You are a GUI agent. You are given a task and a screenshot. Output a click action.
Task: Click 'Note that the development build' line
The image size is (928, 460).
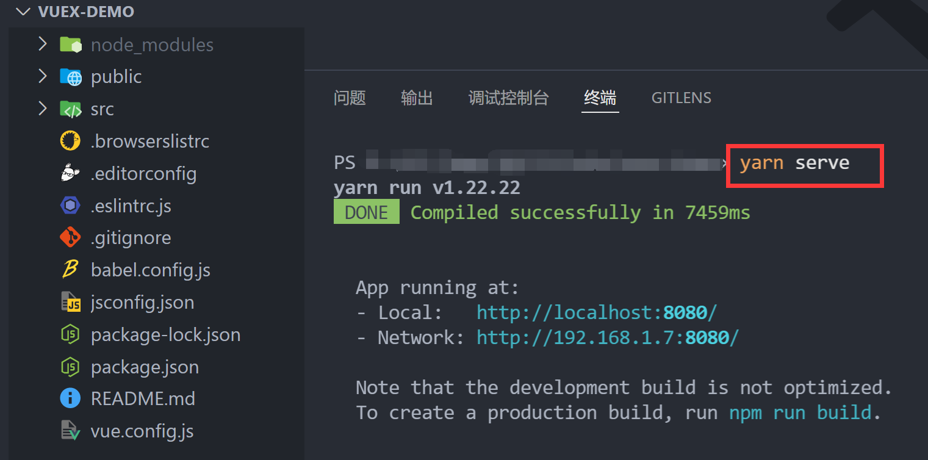[x=624, y=387]
